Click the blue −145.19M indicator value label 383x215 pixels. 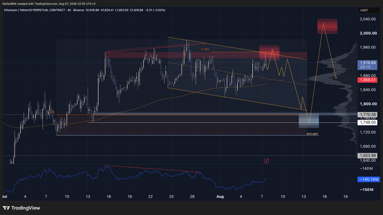[x=369, y=180]
